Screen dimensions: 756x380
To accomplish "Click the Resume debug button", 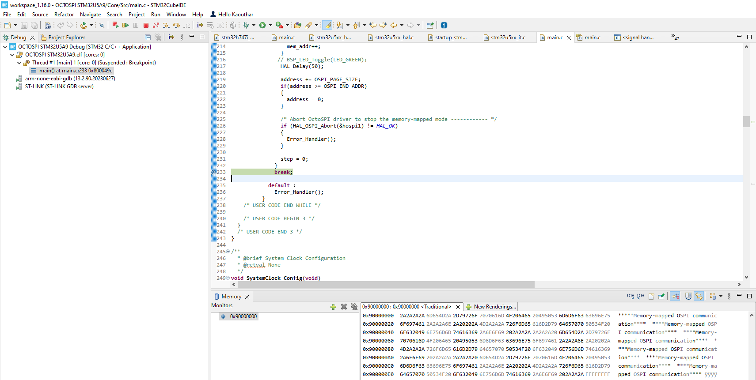I will (125, 25).
